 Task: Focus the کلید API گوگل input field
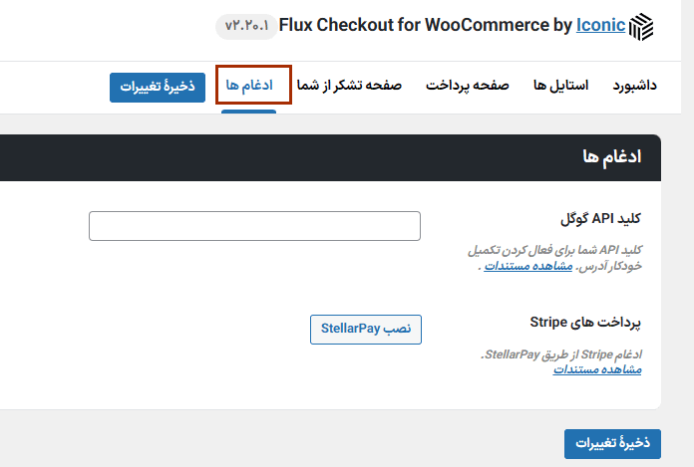coord(254,226)
